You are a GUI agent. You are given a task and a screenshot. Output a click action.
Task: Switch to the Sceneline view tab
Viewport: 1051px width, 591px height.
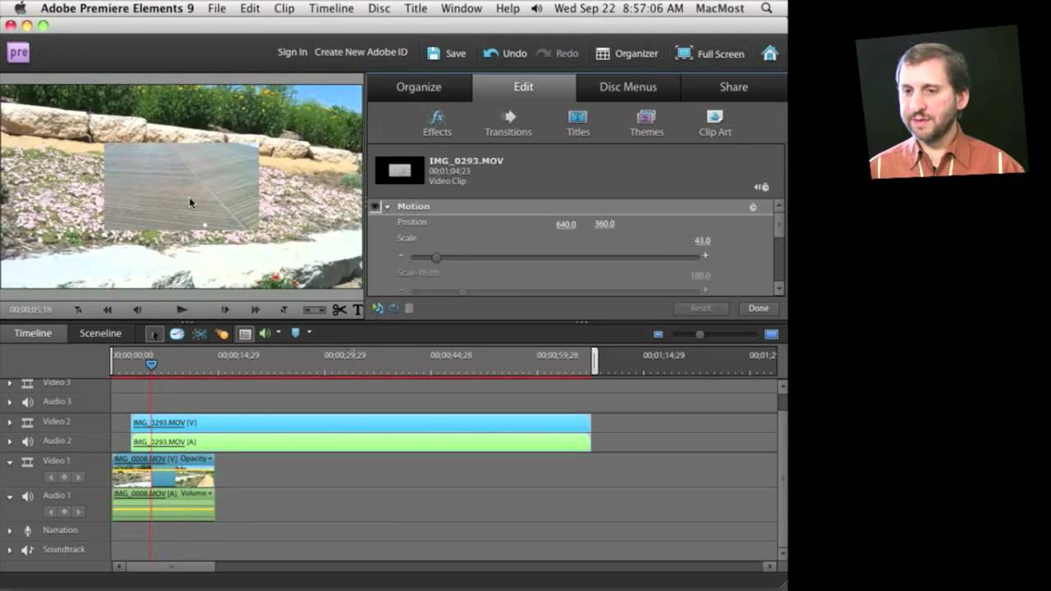pos(100,333)
